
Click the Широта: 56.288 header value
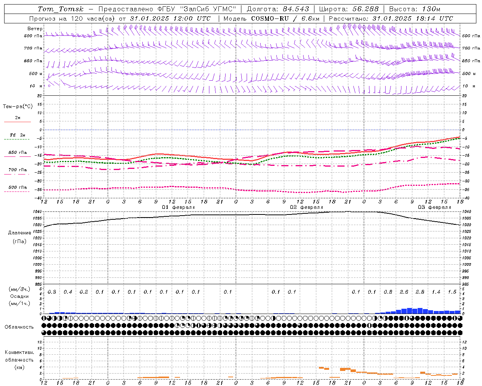click(x=349, y=9)
